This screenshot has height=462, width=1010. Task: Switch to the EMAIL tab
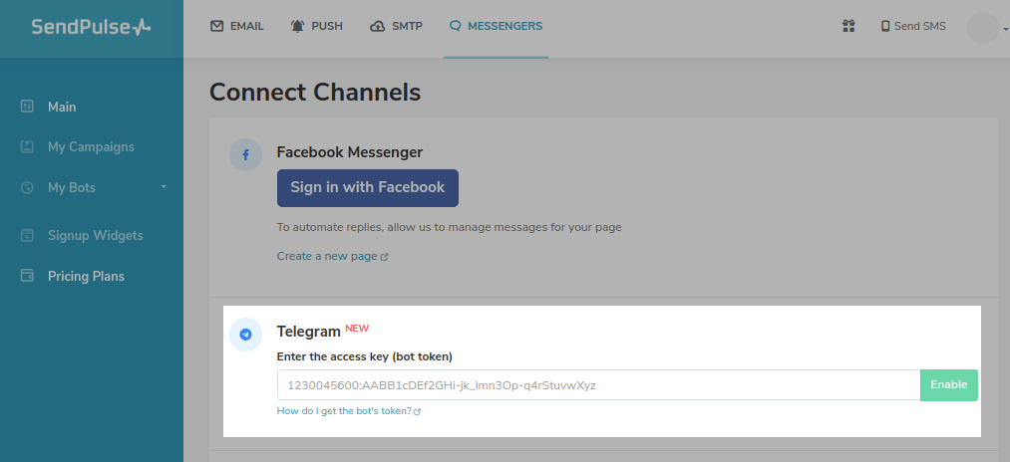click(x=237, y=26)
